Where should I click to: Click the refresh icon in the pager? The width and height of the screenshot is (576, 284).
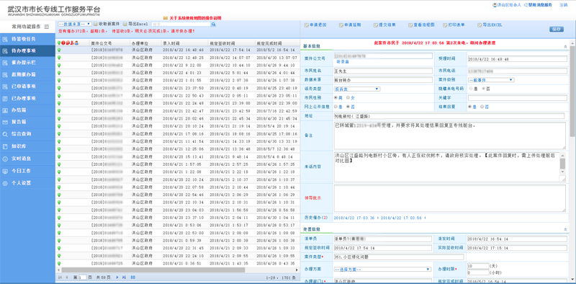coord(133,277)
